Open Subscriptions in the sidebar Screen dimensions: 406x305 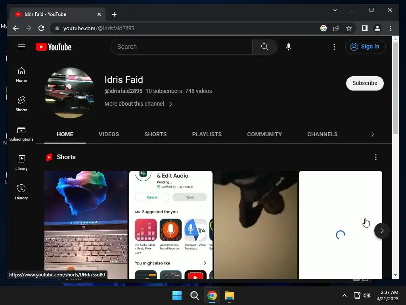[x=21, y=133]
